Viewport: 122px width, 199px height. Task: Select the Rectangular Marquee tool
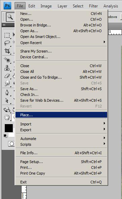point(7,35)
